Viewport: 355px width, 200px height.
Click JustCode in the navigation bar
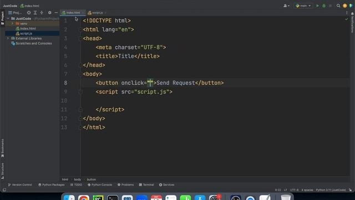point(10,6)
